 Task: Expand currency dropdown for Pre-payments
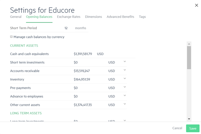point(125,87)
